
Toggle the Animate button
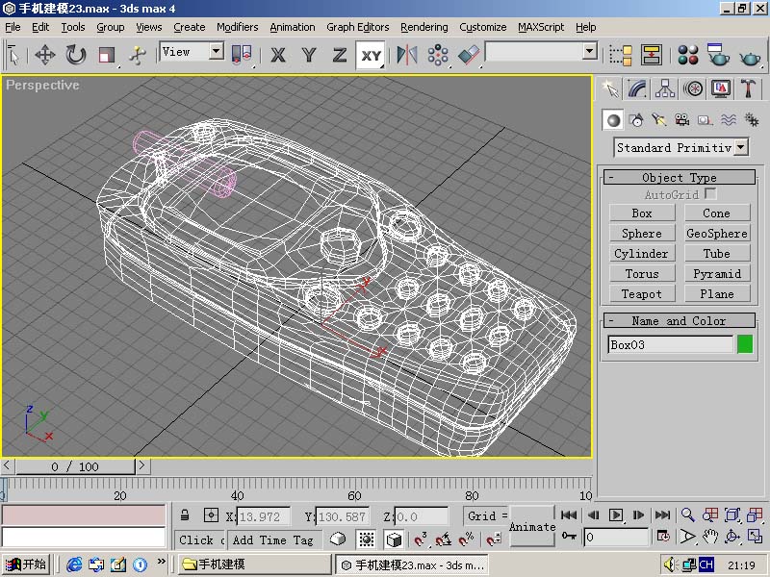[x=532, y=526]
